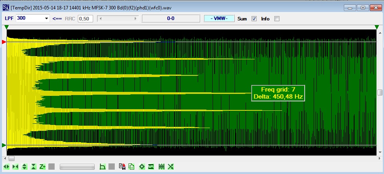
Task: Click the - VMW- button
Action: point(219,18)
